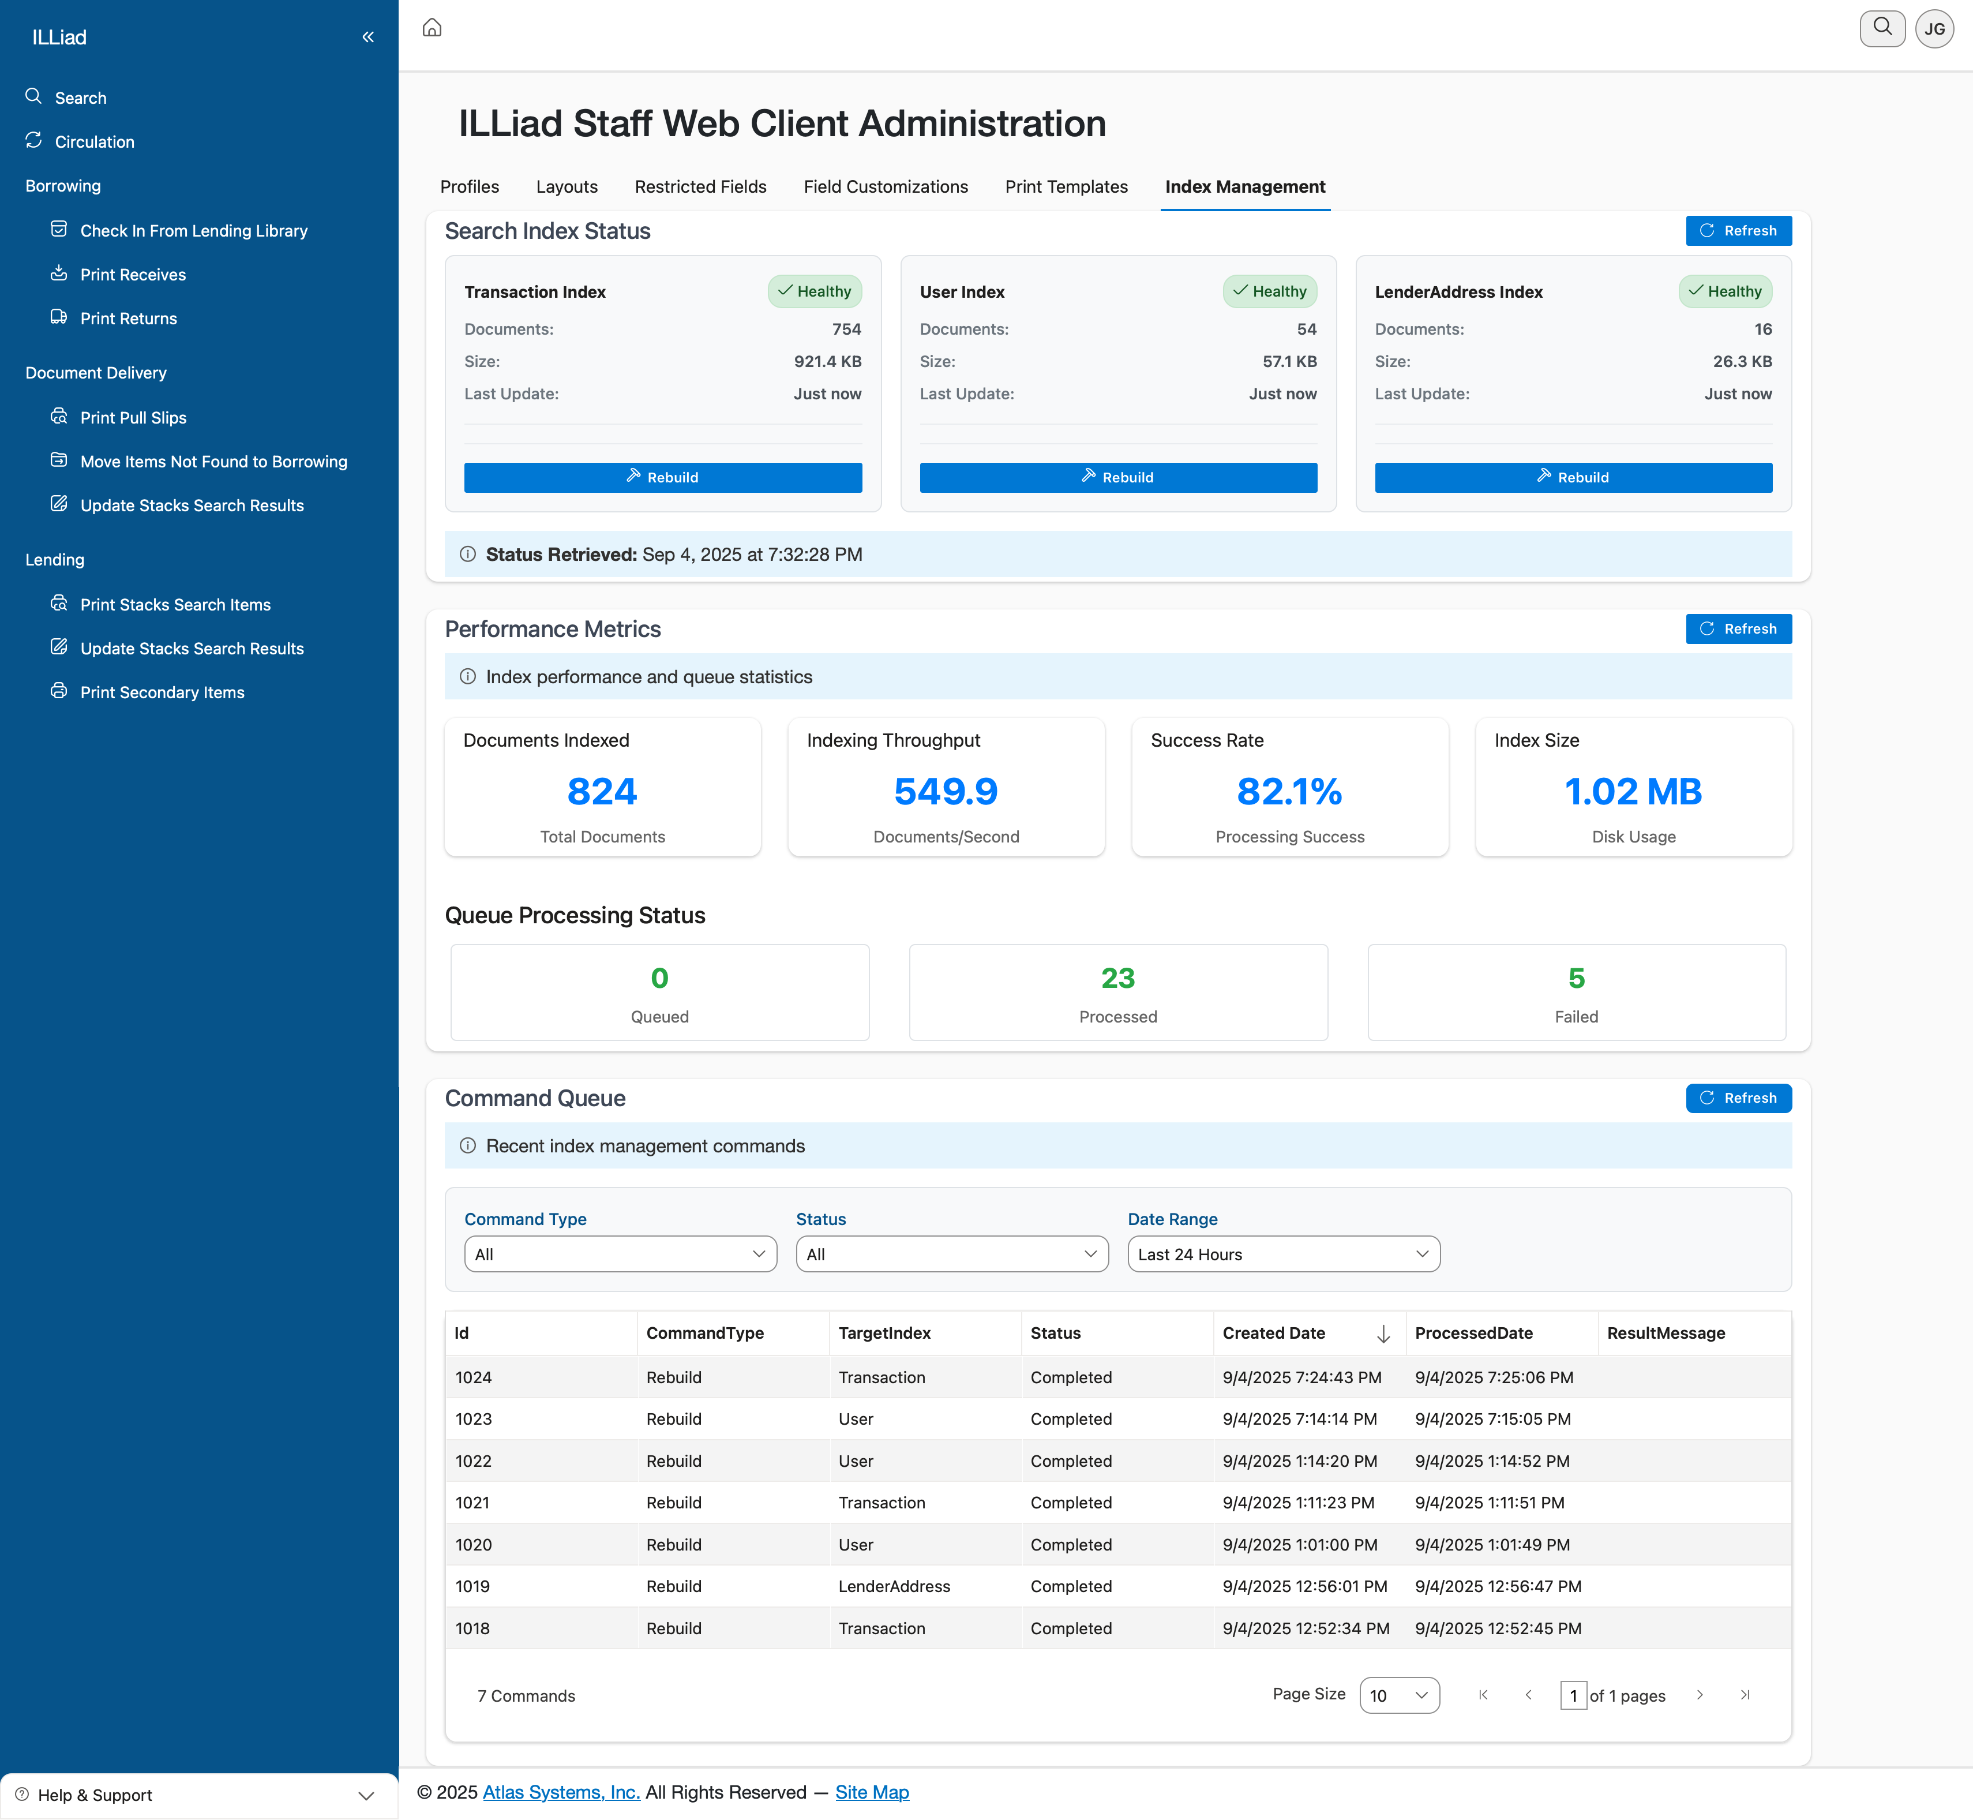The height and width of the screenshot is (1820, 1973).
Task: Open the JG user avatar menu
Action: point(1934,28)
